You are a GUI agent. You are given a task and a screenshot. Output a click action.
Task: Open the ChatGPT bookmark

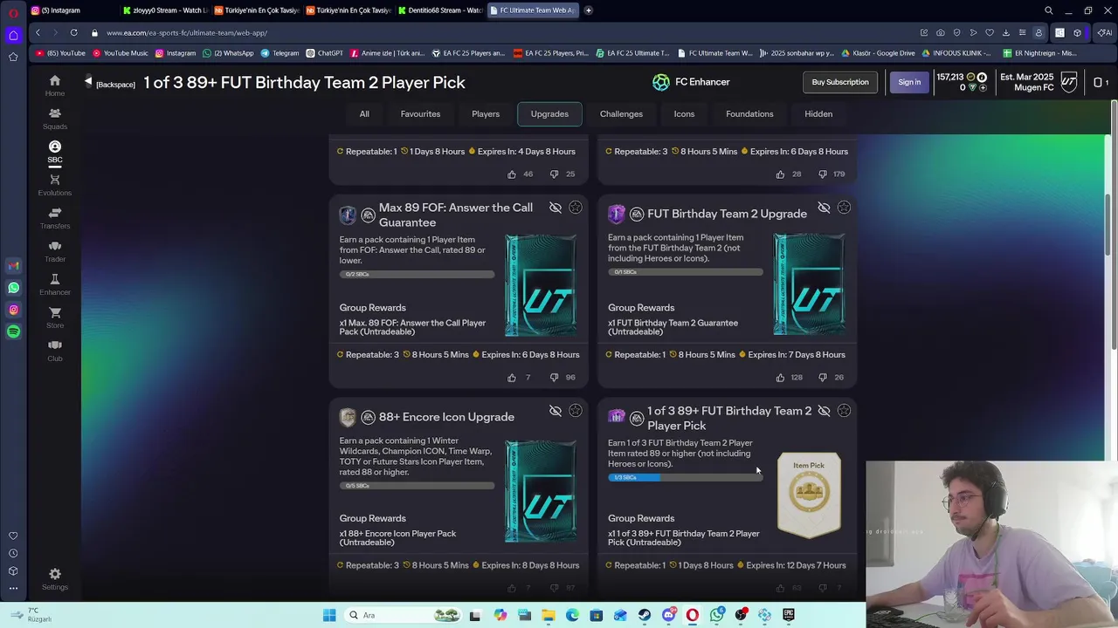click(x=324, y=53)
